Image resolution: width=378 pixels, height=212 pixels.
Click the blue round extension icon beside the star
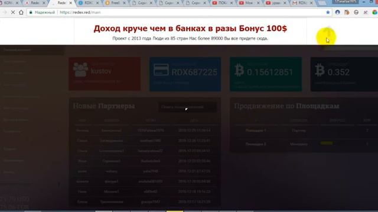pos(337,12)
